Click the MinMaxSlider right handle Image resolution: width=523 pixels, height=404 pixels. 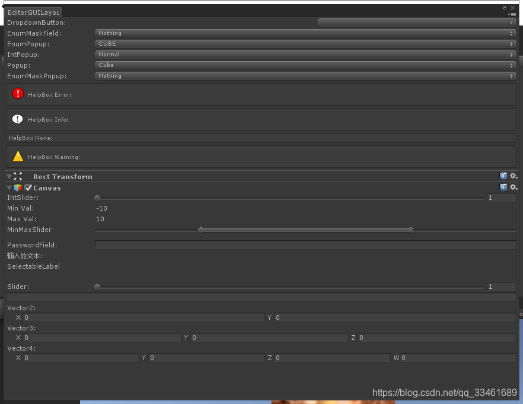pos(412,230)
